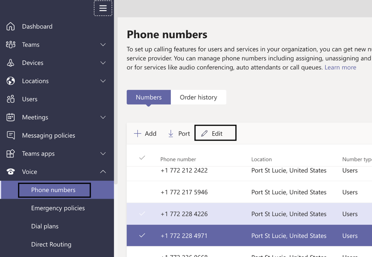Click the hamburger menu icon
The width and height of the screenshot is (372, 257).
click(103, 8)
